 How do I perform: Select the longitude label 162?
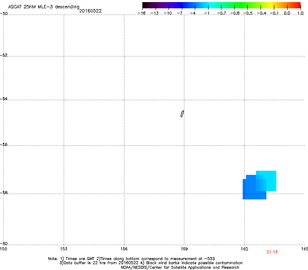point(244,249)
